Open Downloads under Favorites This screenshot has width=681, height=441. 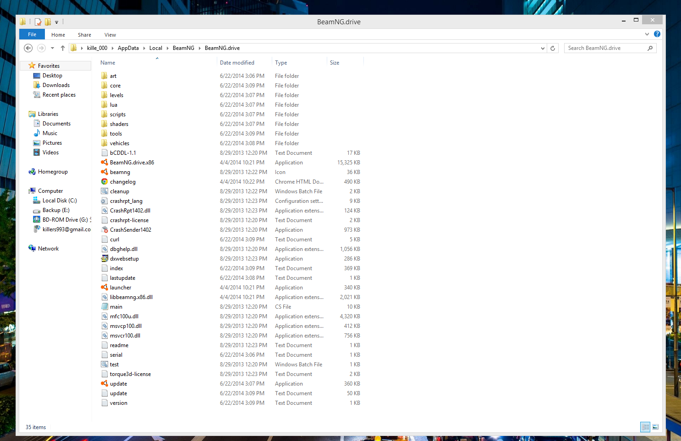click(x=56, y=85)
